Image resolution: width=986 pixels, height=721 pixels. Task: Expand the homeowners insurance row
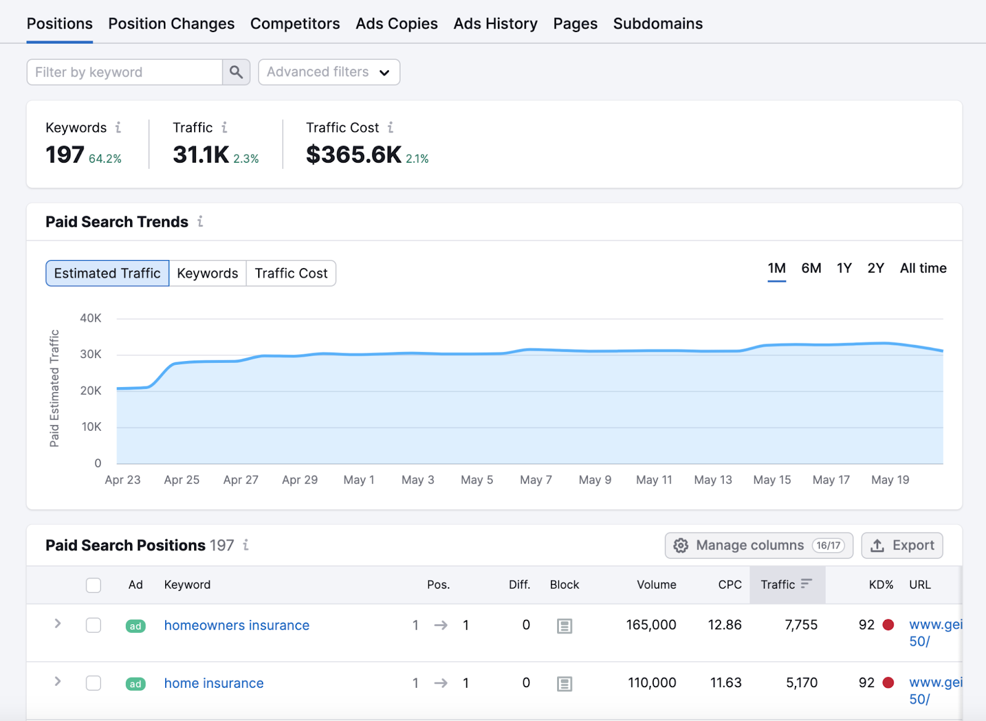click(x=58, y=624)
